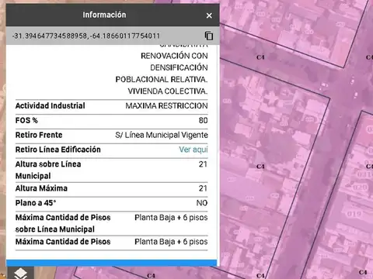Select the Altura sobre Línea Municipal value 21
373x279 pixels.
[203, 164]
